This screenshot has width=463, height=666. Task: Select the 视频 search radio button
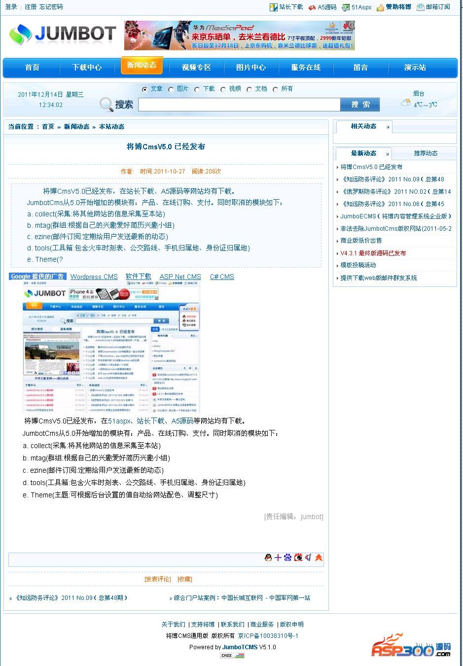[223, 89]
